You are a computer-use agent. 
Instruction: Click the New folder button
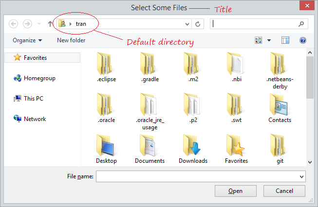71,40
